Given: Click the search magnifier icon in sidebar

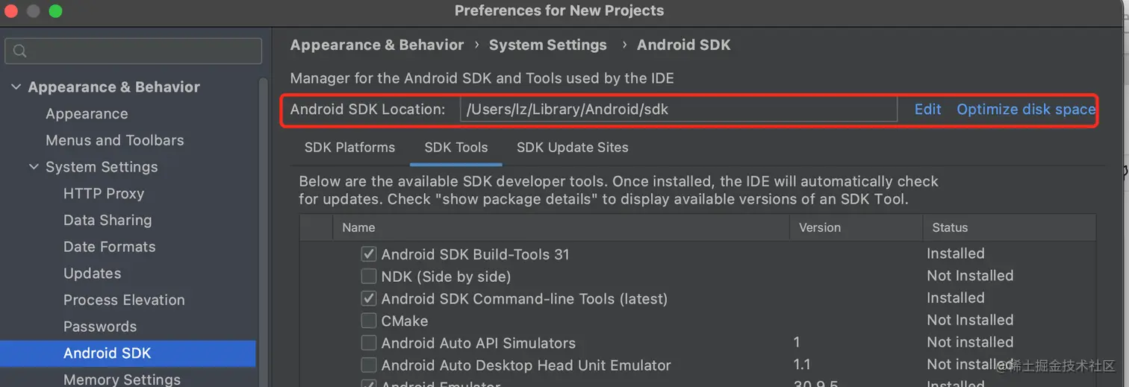Looking at the screenshot, I should click(20, 51).
